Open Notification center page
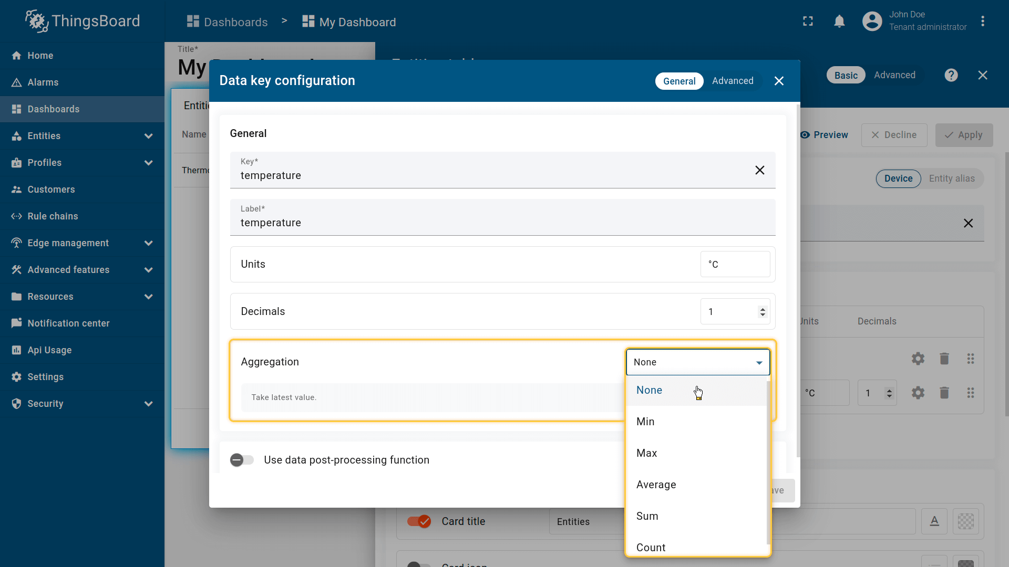The width and height of the screenshot is (1009, 567). pos(68,323)
